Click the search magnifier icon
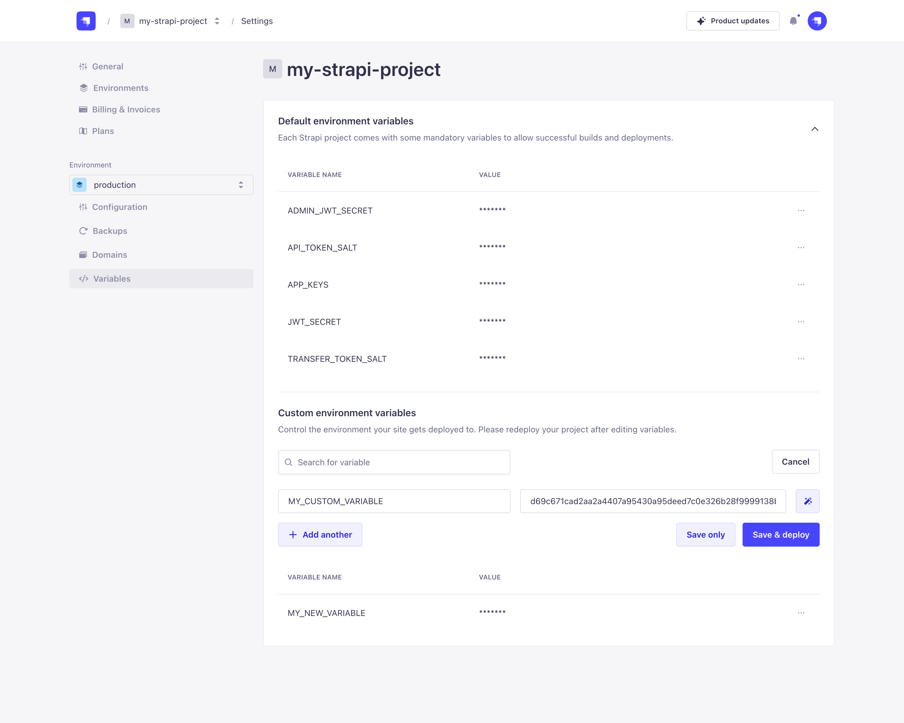This screenshot has height=723, width=904. [288, 462]
